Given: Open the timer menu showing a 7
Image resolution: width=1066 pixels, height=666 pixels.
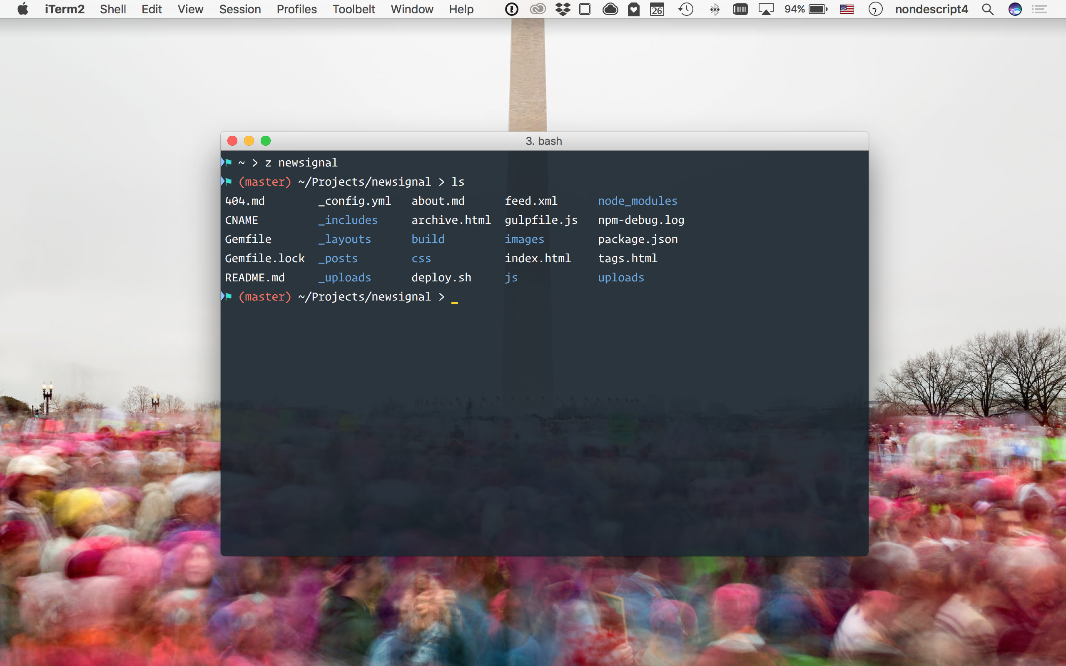Looking at the screenshot, I should 875,9.
